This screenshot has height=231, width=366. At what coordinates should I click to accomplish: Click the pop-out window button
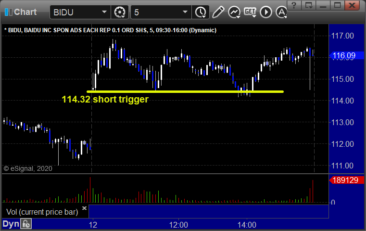click(308, 5)
